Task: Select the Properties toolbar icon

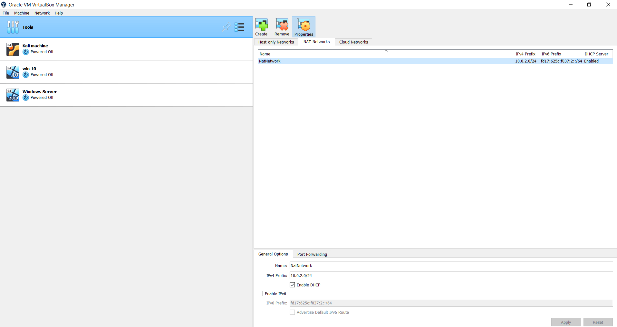Action: point(304,26)
